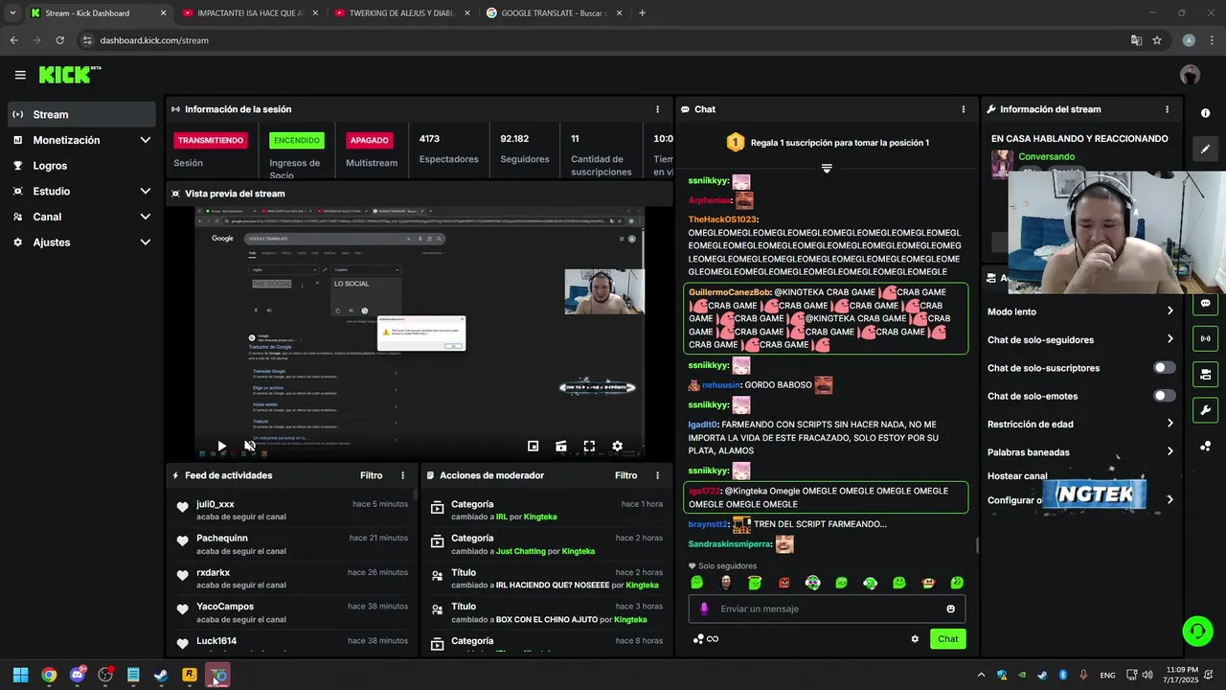
Task: Unmute the stream preview audio
Action: (250, 446)
